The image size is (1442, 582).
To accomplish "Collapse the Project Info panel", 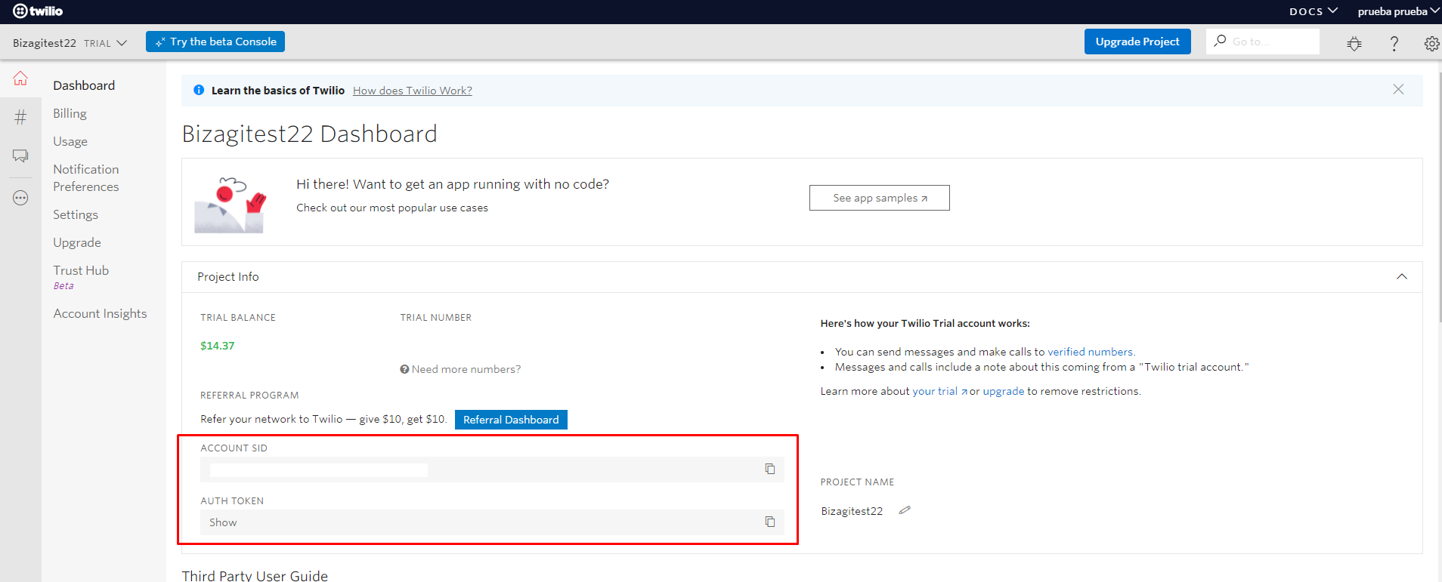I will [x=1401, y=277].
